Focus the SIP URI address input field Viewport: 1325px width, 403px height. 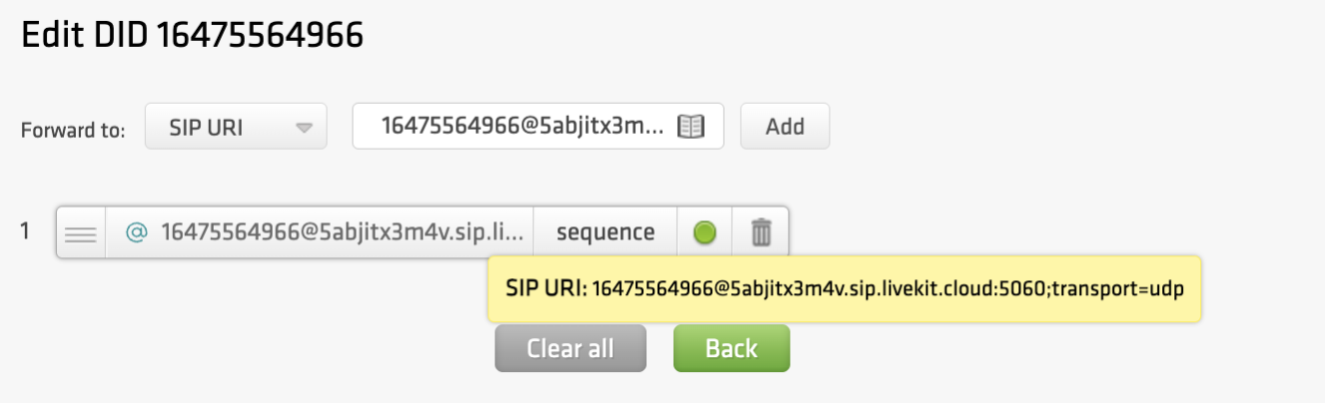tap(520, 127)
